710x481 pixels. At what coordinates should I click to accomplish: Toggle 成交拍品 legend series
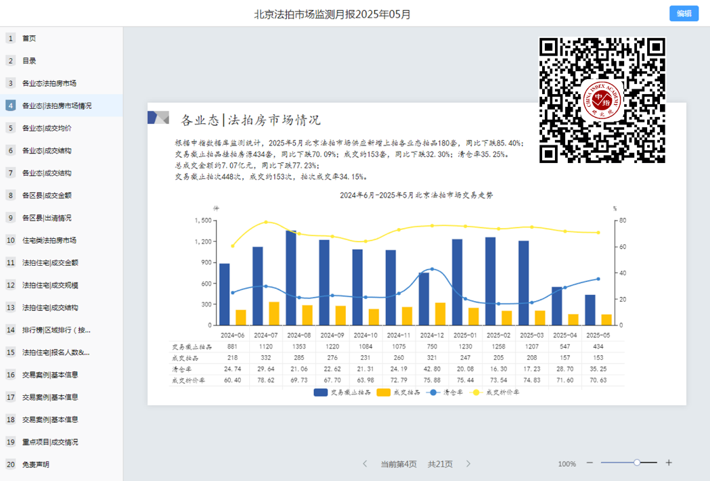click(x=399, y=392)
